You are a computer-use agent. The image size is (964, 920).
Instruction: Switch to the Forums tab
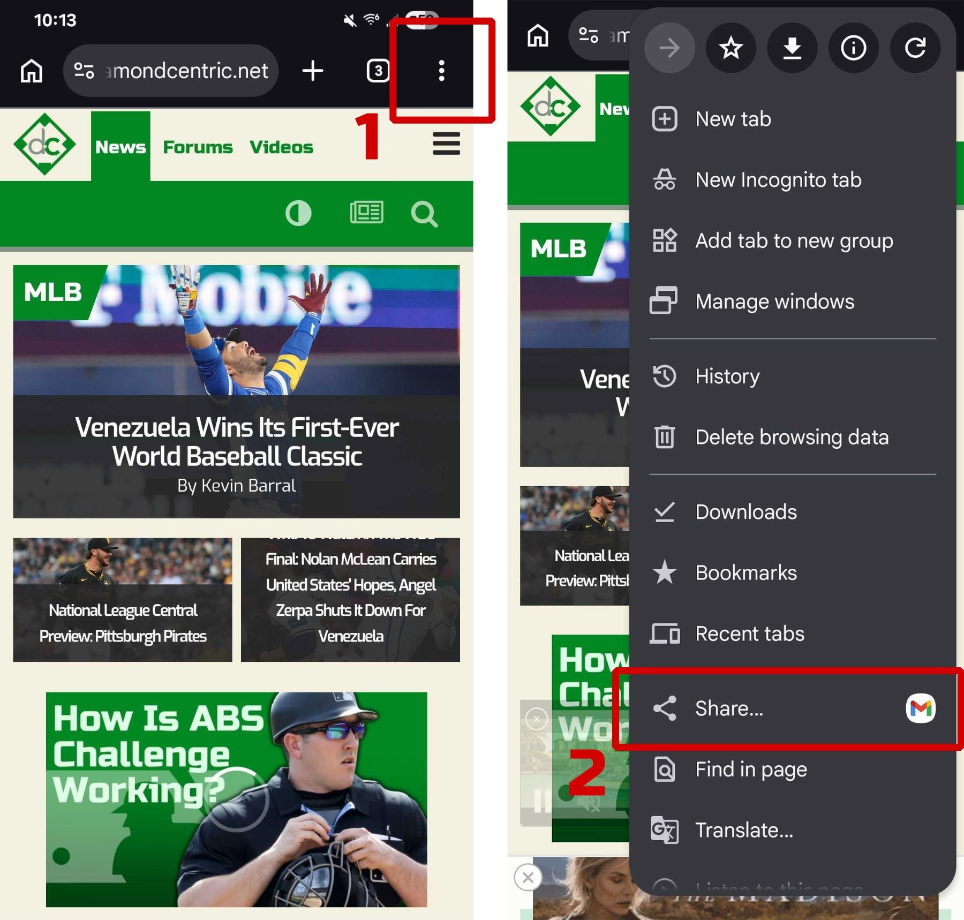pos(198,147)
